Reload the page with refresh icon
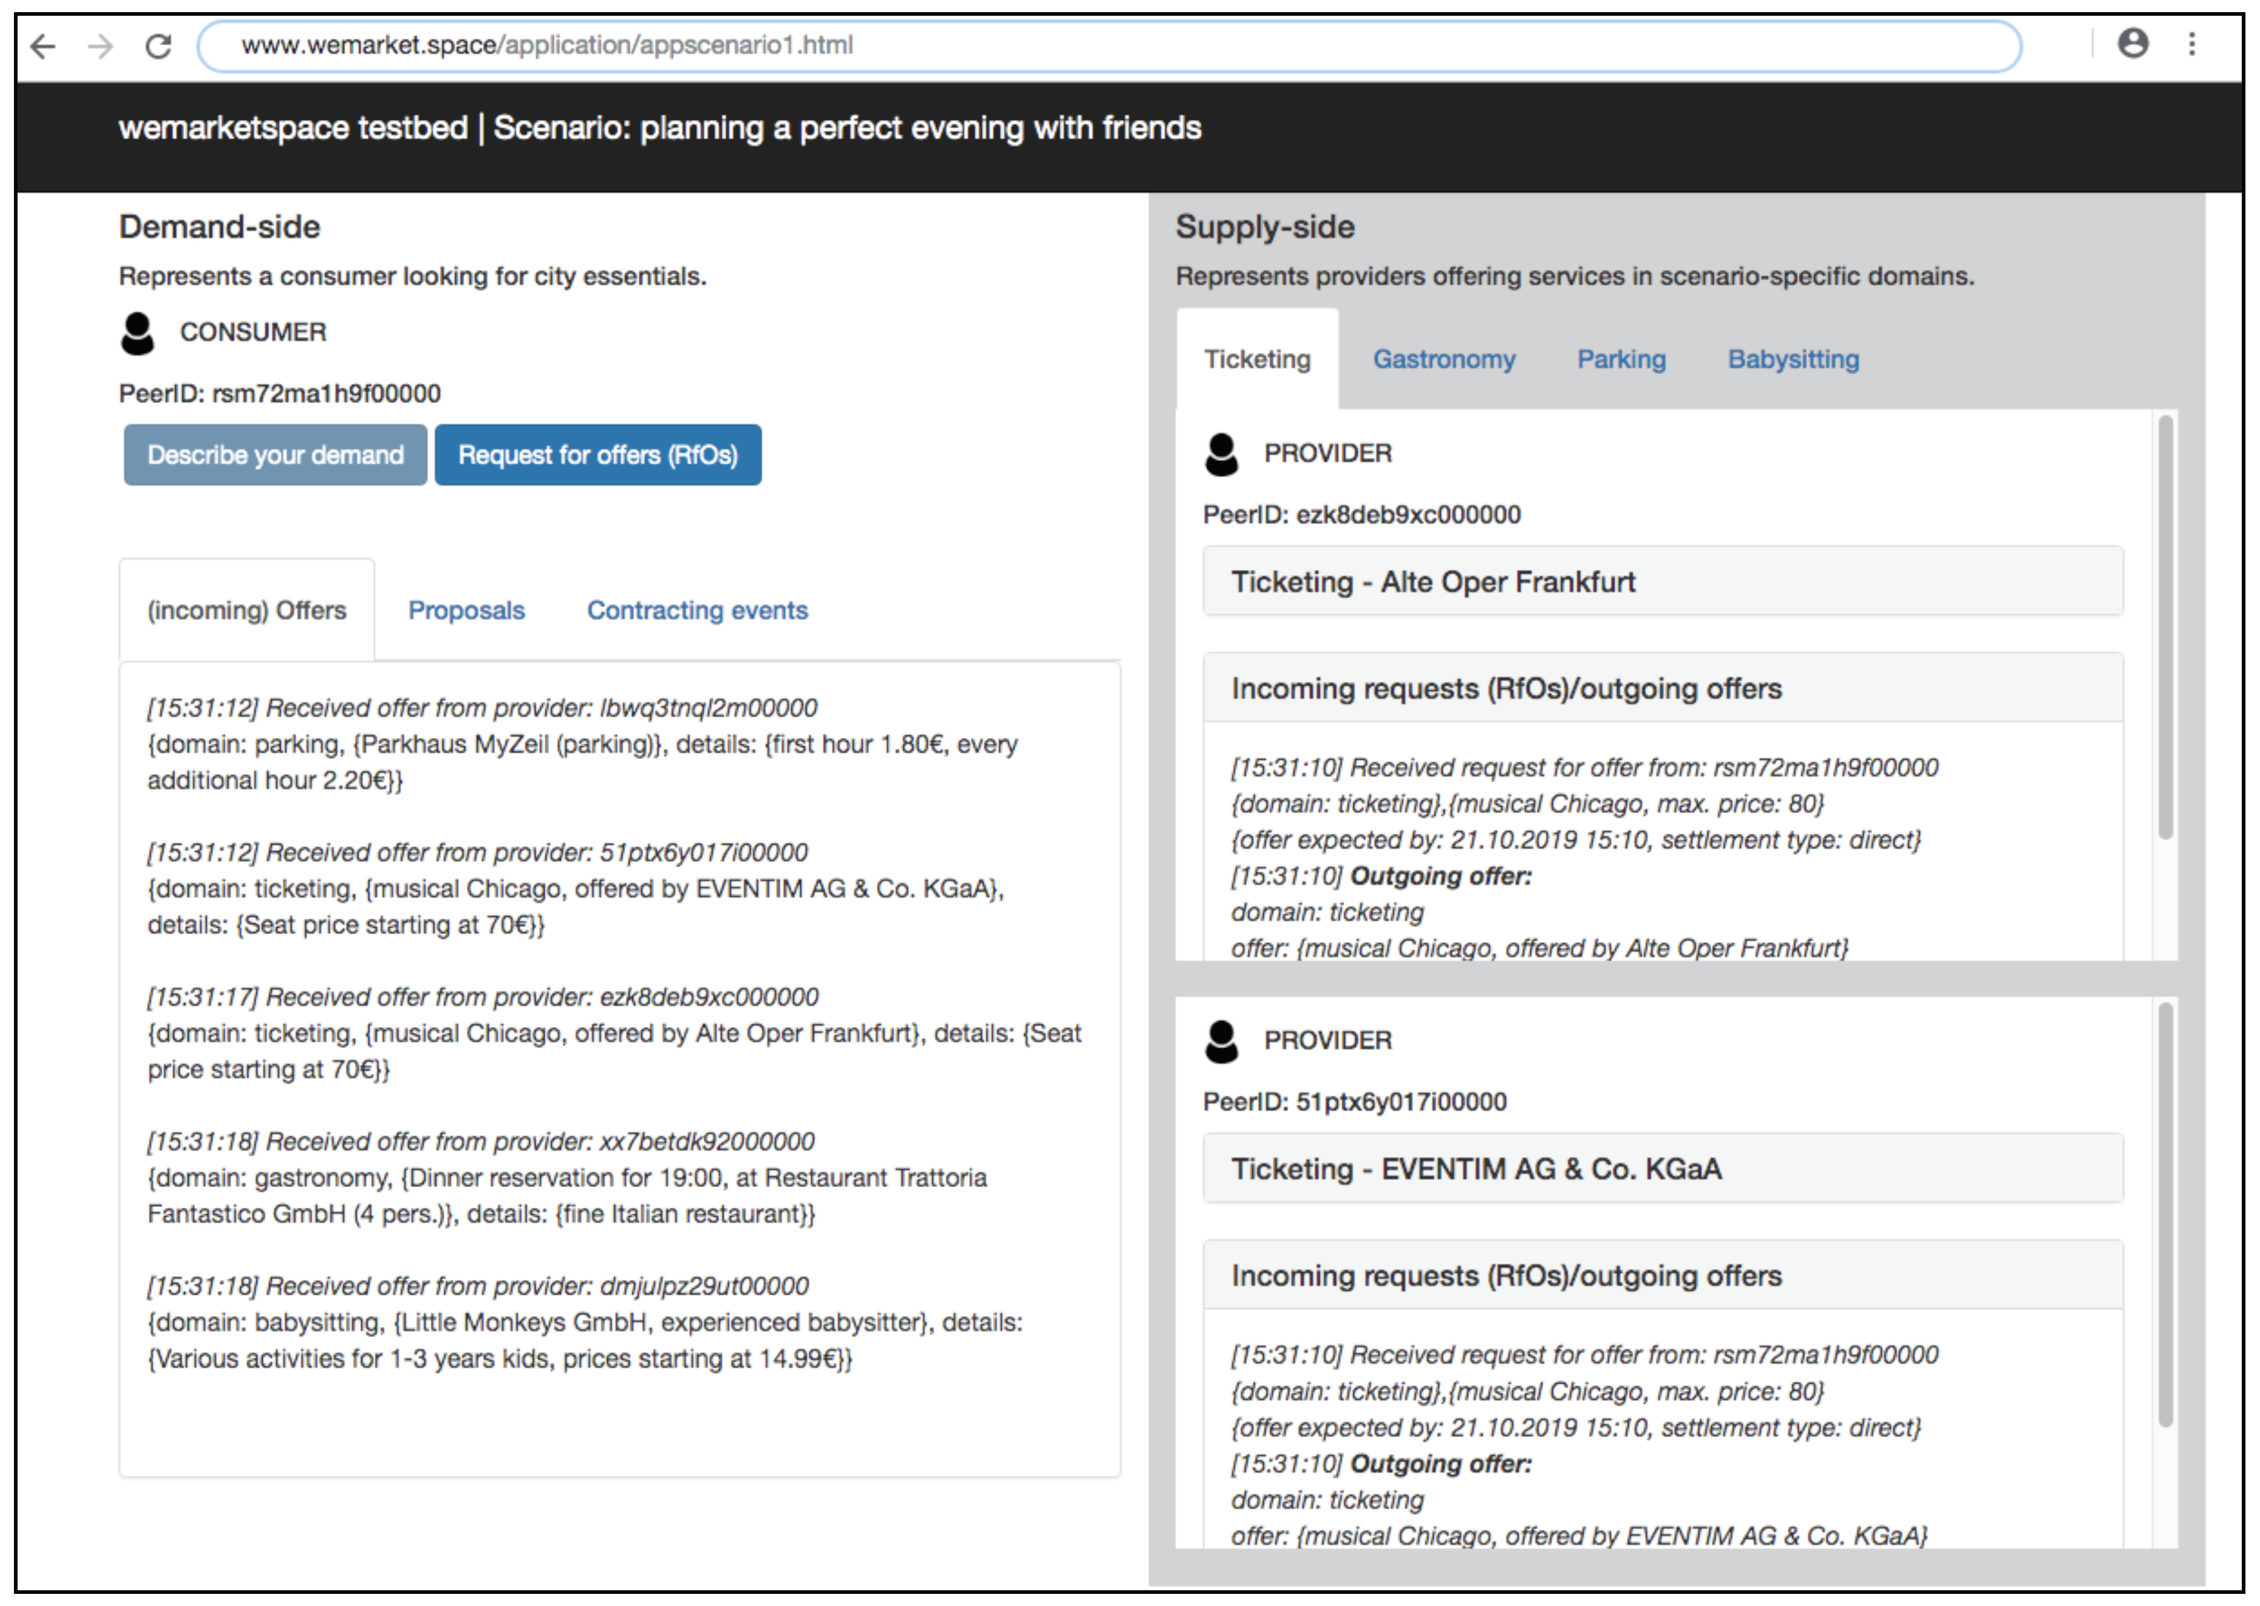2260x1606 pixels. (x=158, y=45)
